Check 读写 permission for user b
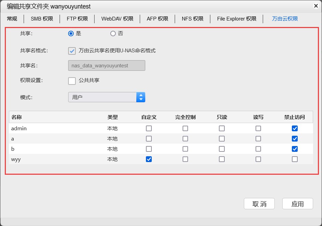Viewport: 322px width, 226px height. (258, 149)
